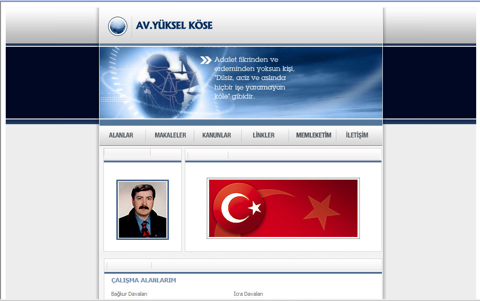Click the globe logo icon in header
The height and width of the screenshot is (301, 480).
point(118,26)
